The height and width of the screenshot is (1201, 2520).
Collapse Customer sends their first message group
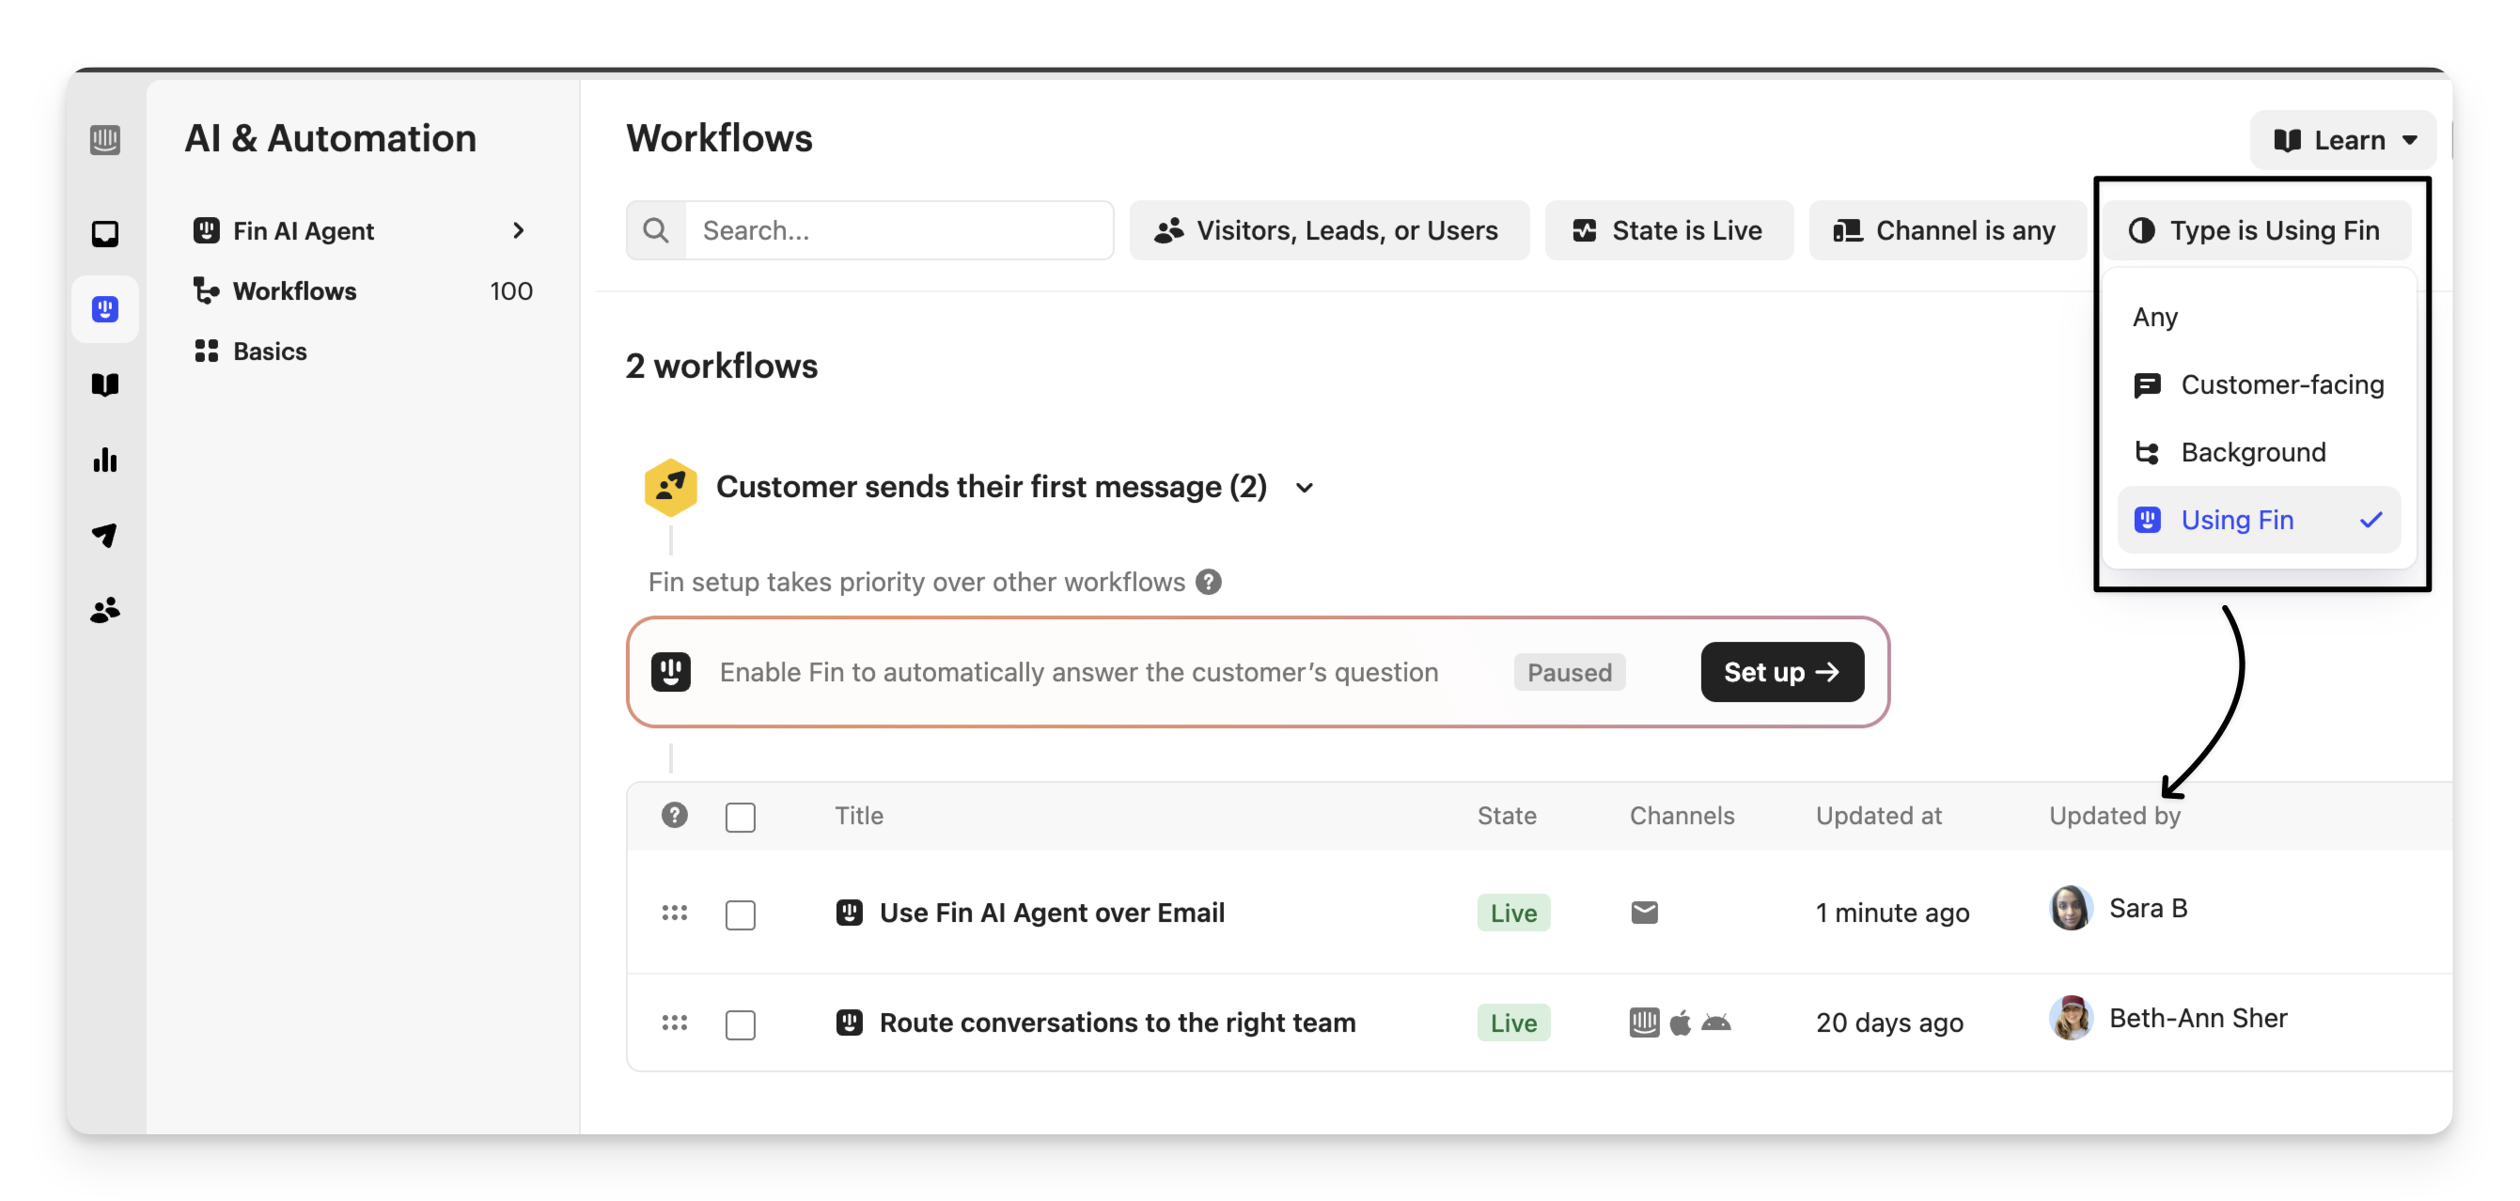tap(1304, 487)
